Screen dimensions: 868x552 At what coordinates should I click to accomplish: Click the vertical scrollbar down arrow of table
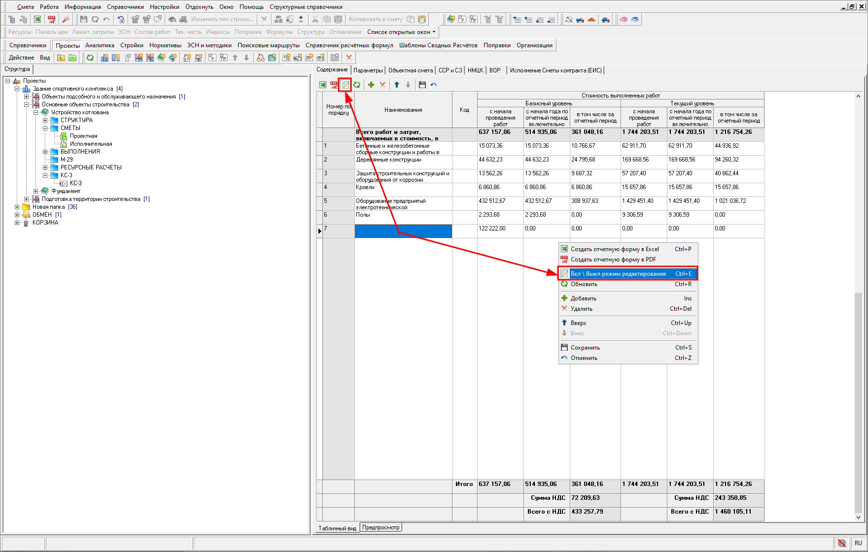tap(858, 518)
